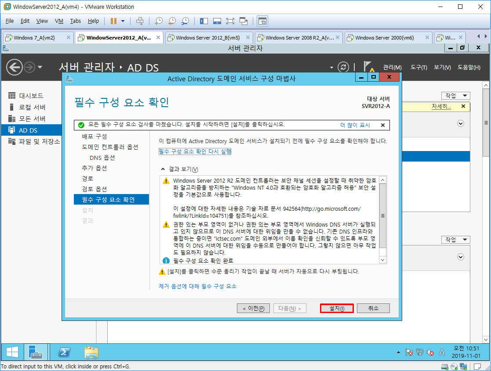Go to 추가 옵션 wizard step

[x=94, y=168]
